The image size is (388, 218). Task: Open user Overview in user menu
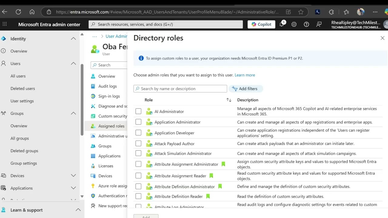point(106,76)
